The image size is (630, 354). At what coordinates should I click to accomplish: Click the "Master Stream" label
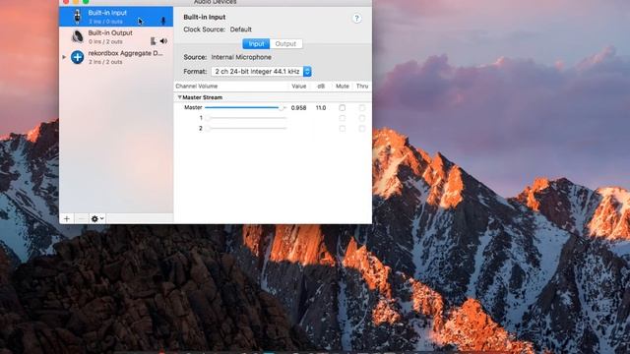202,97
